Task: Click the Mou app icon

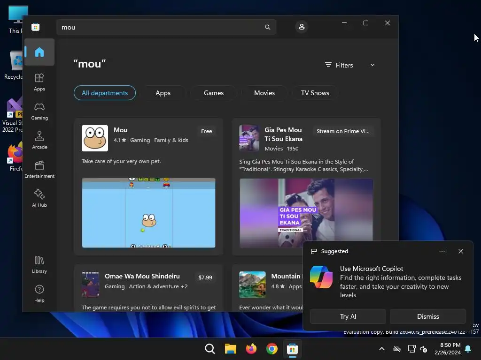Action: (95, 138)
